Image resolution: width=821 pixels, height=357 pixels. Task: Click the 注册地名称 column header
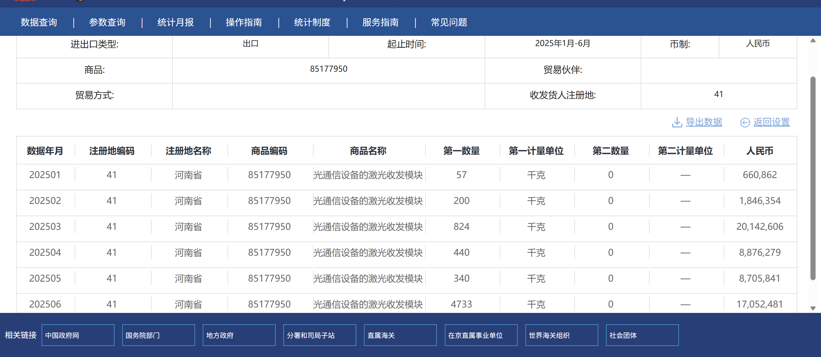coord(188,151)
